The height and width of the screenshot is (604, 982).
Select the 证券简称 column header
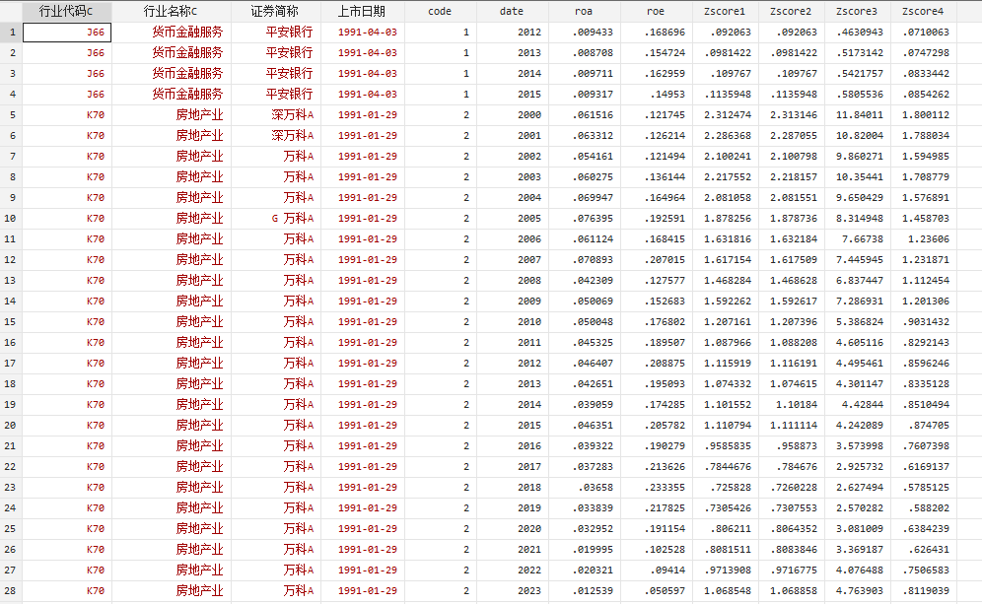[275, 12]
